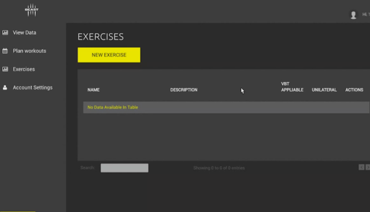Go to next table page arrow
Screen dimensions: 370x212
click(x=368, y=167)
